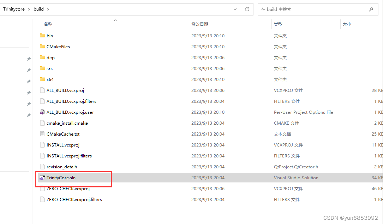Select the file name ALL_BUILD.vcxproj
This screenshot has height=224, width=383.
65,90
